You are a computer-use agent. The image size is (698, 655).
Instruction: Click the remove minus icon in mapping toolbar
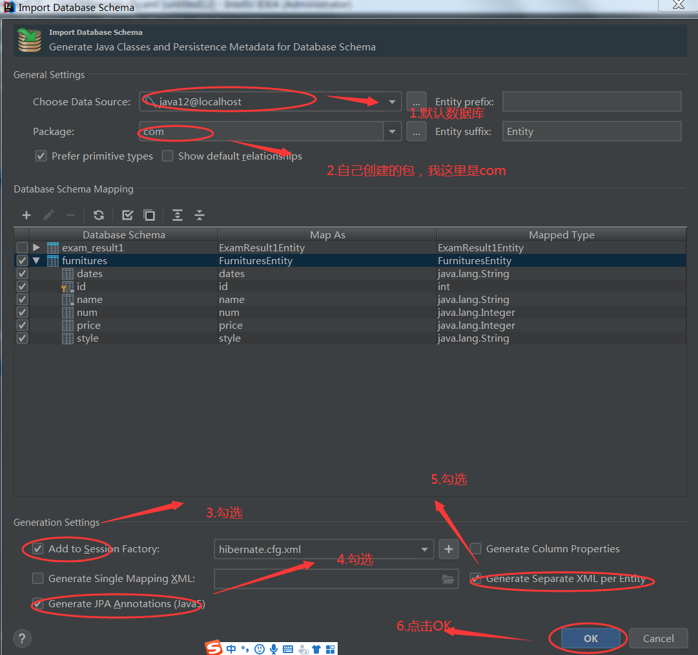[x=70, y=216]
